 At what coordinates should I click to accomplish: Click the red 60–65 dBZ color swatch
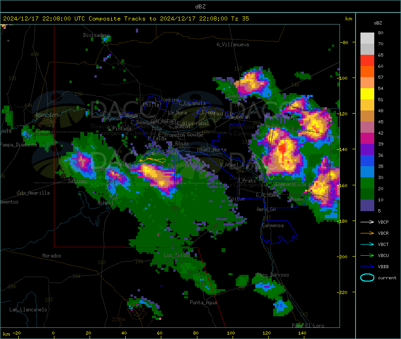[367, 61]
